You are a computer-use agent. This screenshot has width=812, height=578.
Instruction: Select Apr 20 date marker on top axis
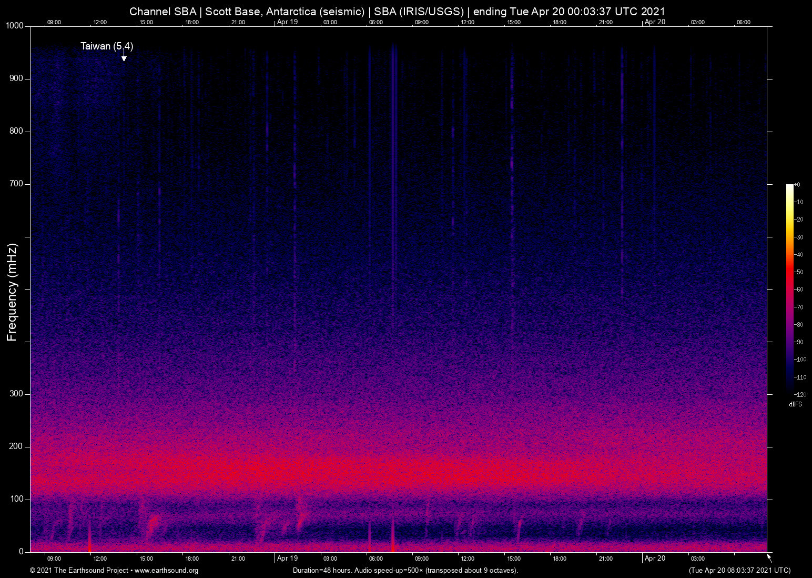[655, 22]
